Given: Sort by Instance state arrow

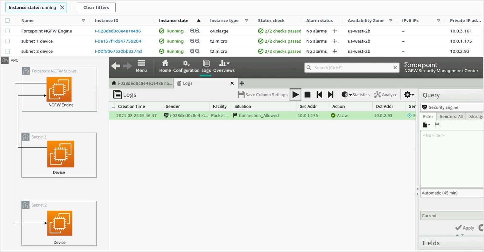Looking at the screenshot, I should [x=199, y=20].
